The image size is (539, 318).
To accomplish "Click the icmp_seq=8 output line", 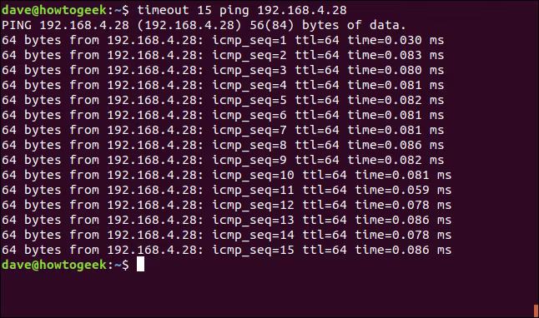I will click(x=223, y=146).
